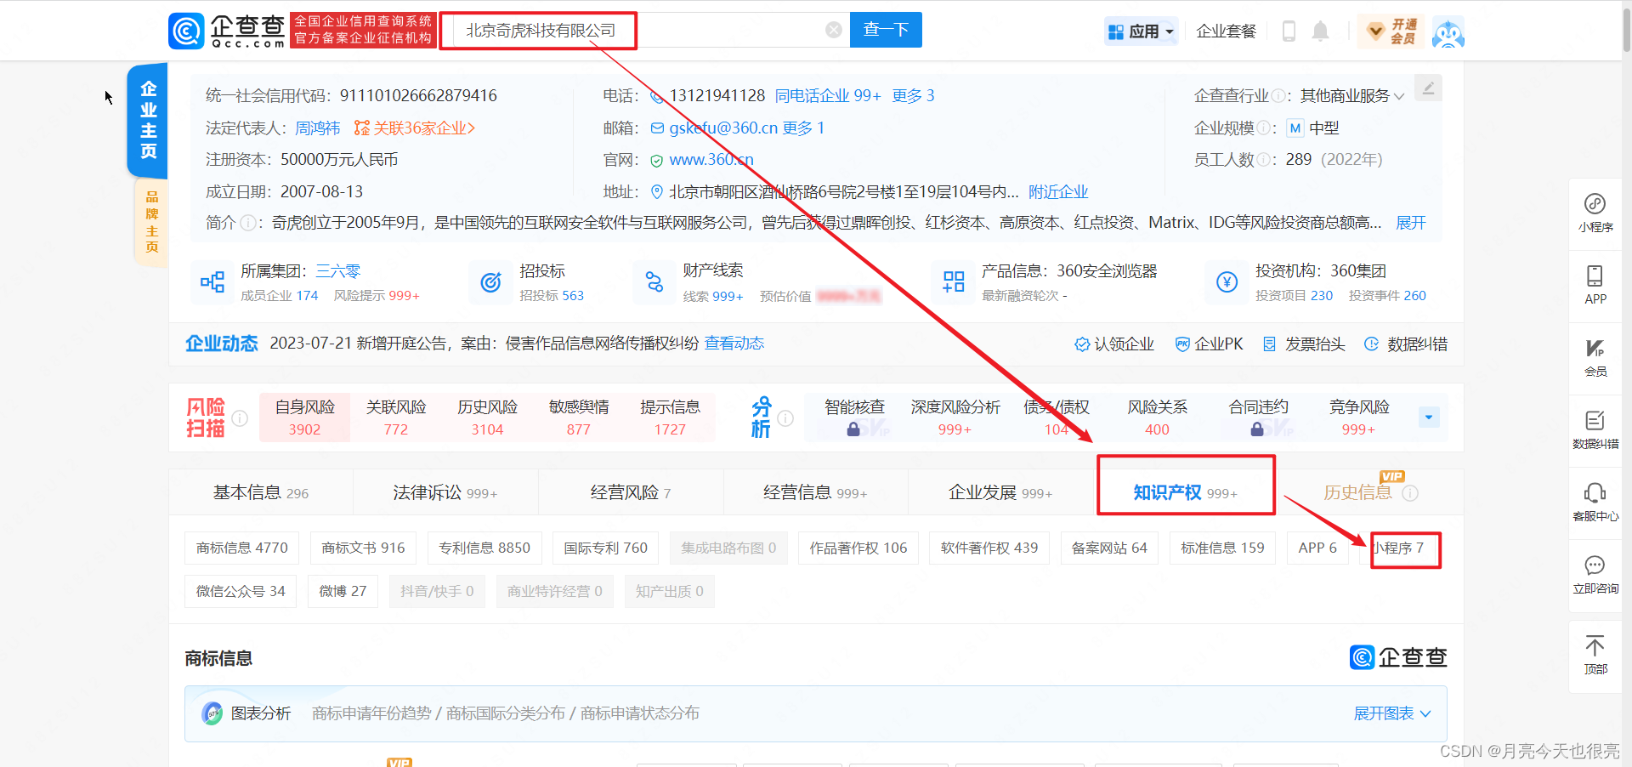
Task: Open 深度风险分析 999+
Action: pos(955,417)
